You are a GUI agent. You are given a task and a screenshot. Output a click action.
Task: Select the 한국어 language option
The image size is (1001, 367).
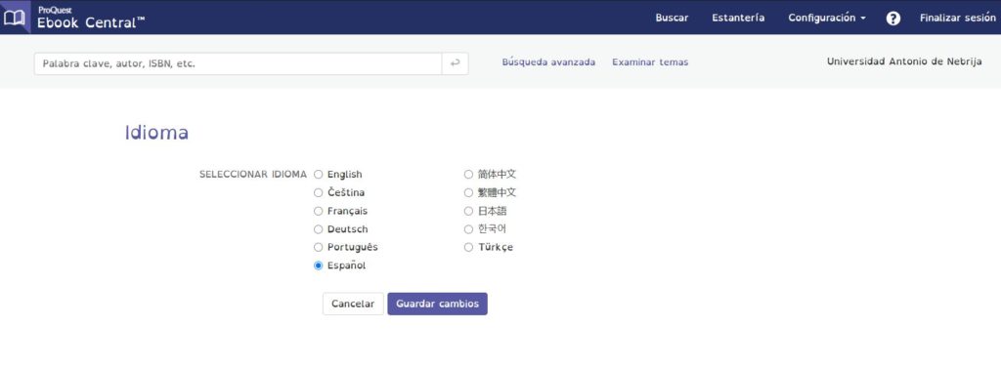pos(468,229)
